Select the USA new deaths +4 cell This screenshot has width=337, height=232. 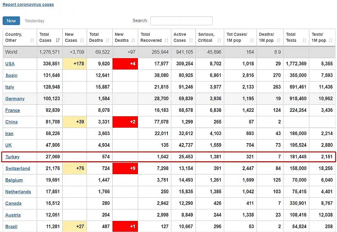(x=125, y=64)
